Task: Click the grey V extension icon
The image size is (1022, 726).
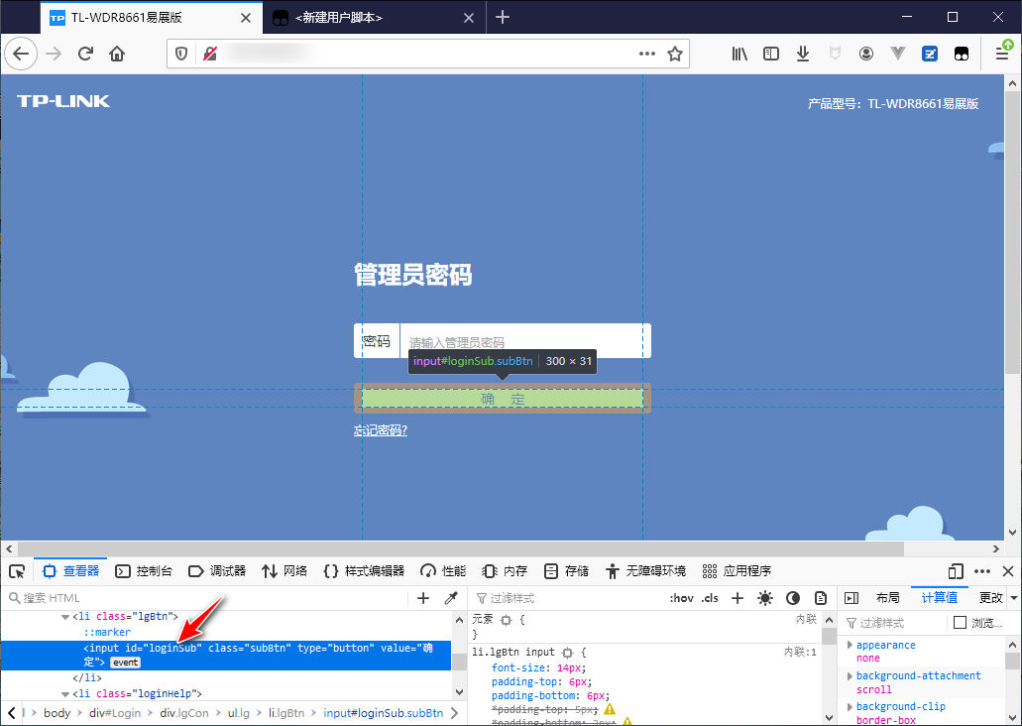Action: click(897, 54)
